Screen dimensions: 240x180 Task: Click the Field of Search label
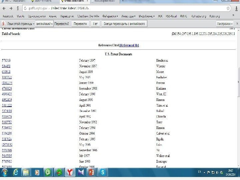coord(11,34)
